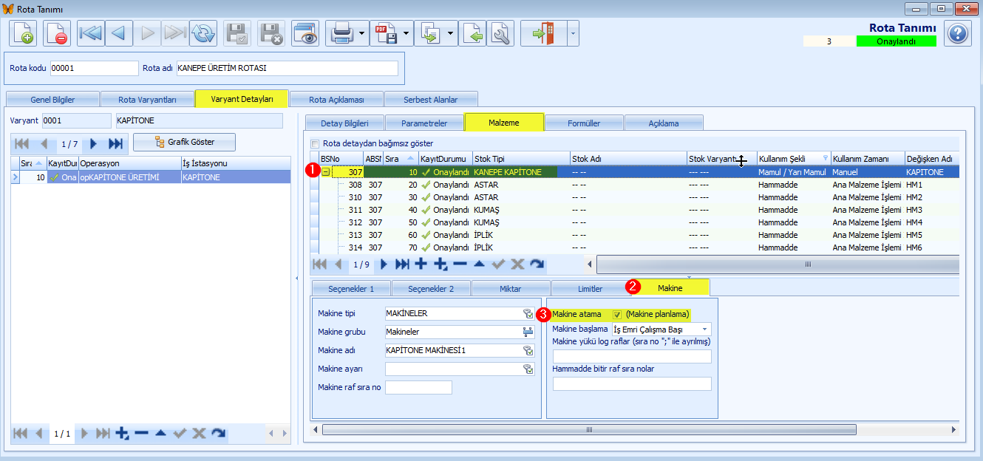Click the preview eye window icon
The width and height of the screenshot is (983, 461).
[305, 34]
